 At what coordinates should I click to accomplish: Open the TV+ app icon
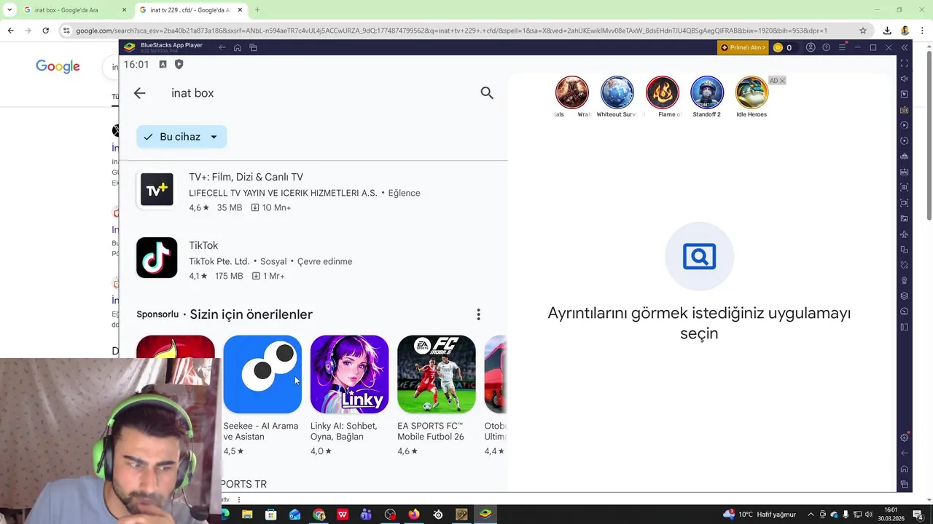(x=157, y=189)
